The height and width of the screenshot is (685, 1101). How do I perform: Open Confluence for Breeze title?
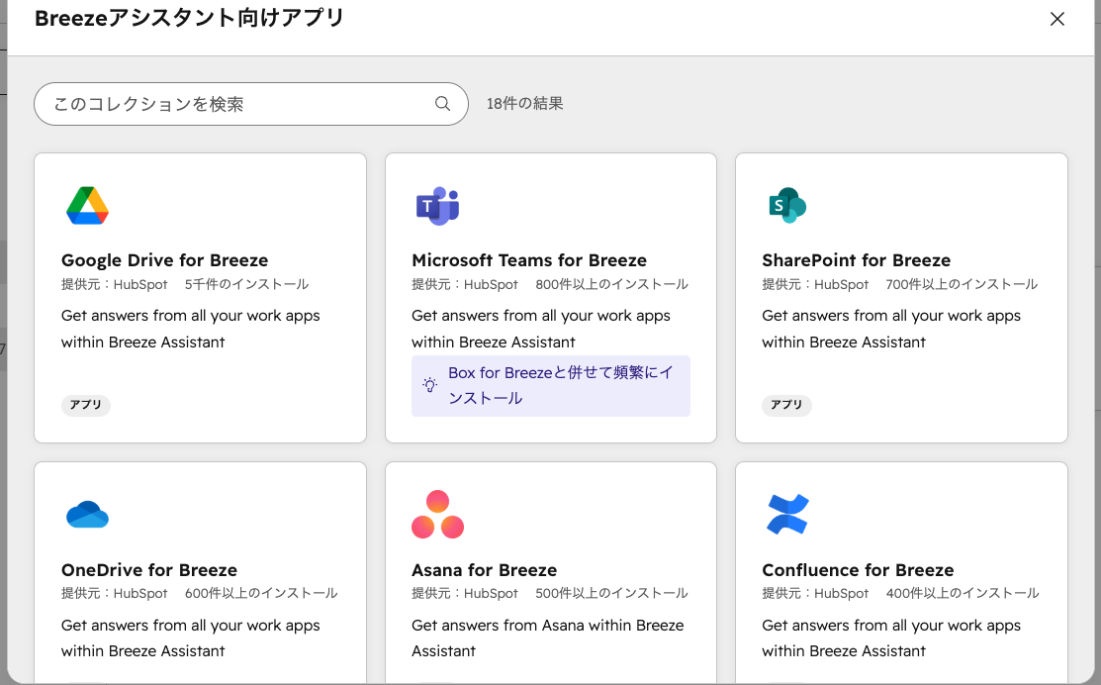coord(858,570)
